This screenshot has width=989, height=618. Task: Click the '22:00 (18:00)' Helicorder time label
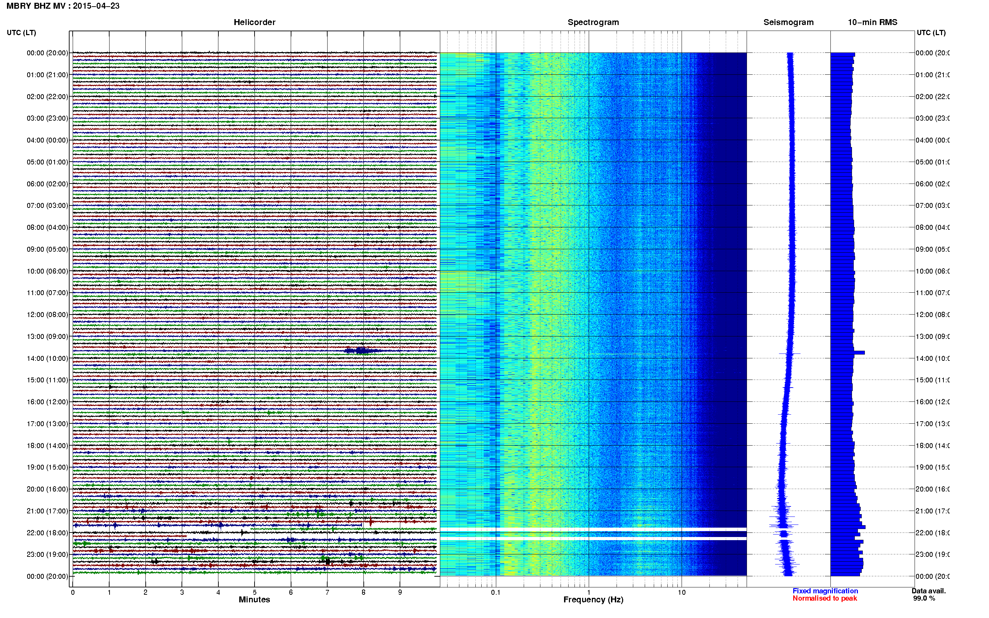tap(47, 533)
